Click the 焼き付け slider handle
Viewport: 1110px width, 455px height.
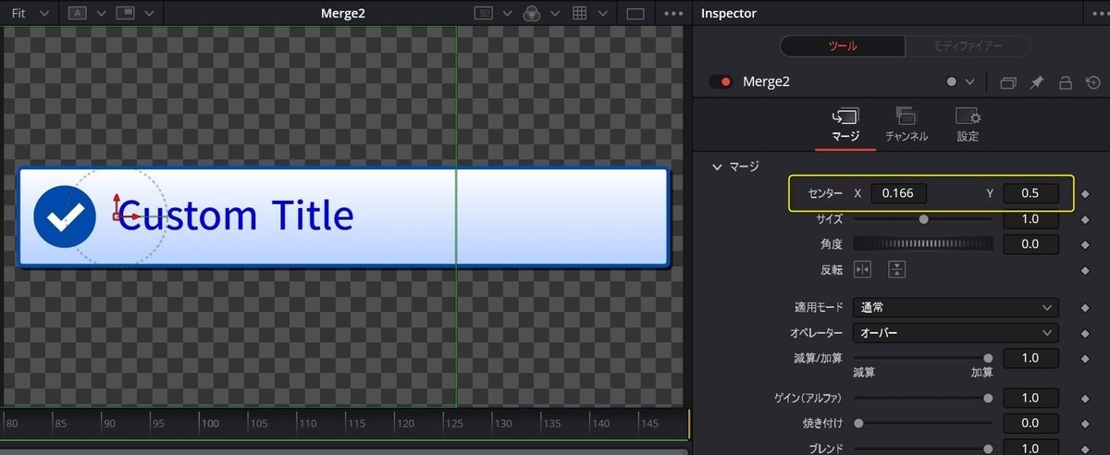858,423
